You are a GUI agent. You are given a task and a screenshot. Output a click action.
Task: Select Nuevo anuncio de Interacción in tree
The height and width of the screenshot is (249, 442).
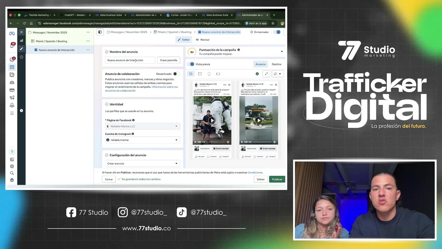point(57,50)
